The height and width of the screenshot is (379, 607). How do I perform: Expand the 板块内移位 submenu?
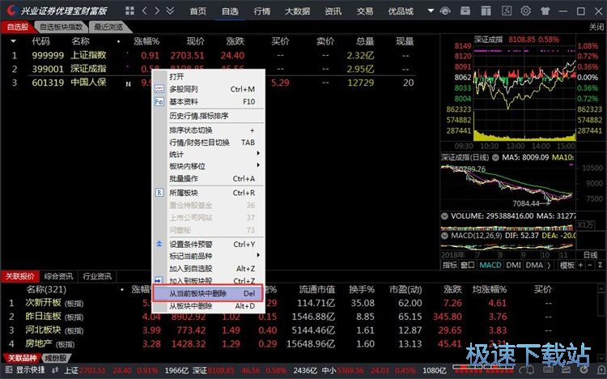(x=209, y=166)
